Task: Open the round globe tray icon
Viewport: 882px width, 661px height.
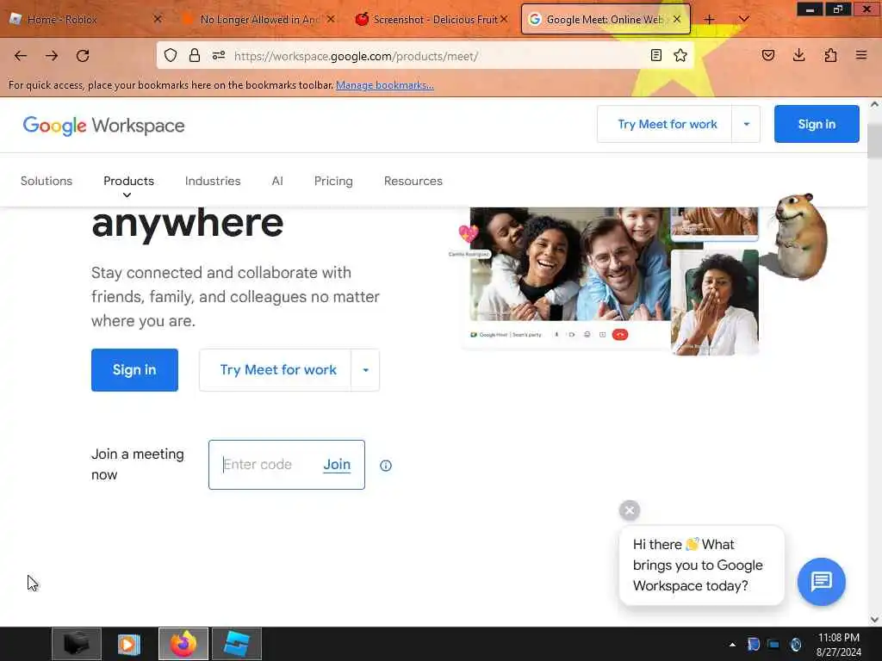Action: pos(796,644)
